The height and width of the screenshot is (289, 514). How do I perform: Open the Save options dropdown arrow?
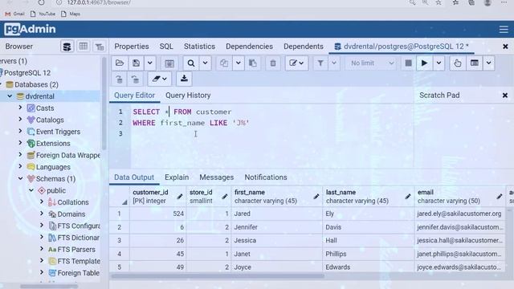(x=150, y=63)
